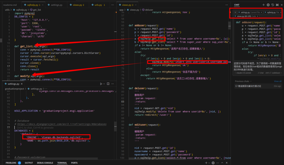The image size is (284, 165).
Task: Open the PORTS panel tab
Action: click(x=74, y=163)
